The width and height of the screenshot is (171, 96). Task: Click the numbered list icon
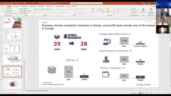coord(63,10)
